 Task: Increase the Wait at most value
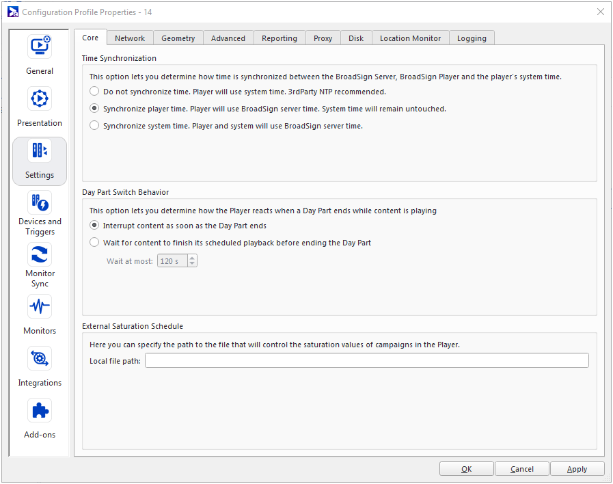pyautogui.click(x=192, y=258)
